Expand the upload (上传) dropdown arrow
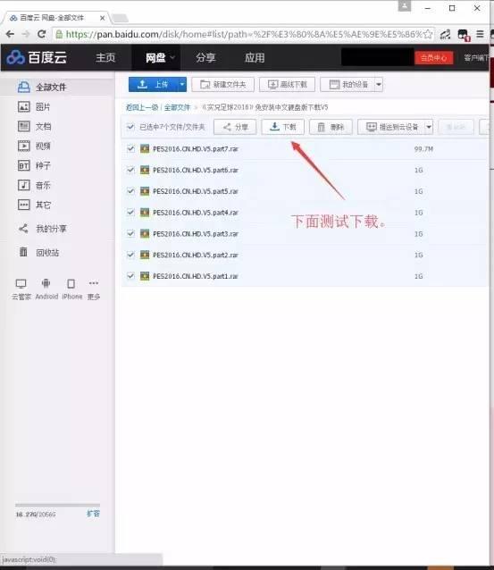Screen dimensions: 494x570 pos(181,84)
